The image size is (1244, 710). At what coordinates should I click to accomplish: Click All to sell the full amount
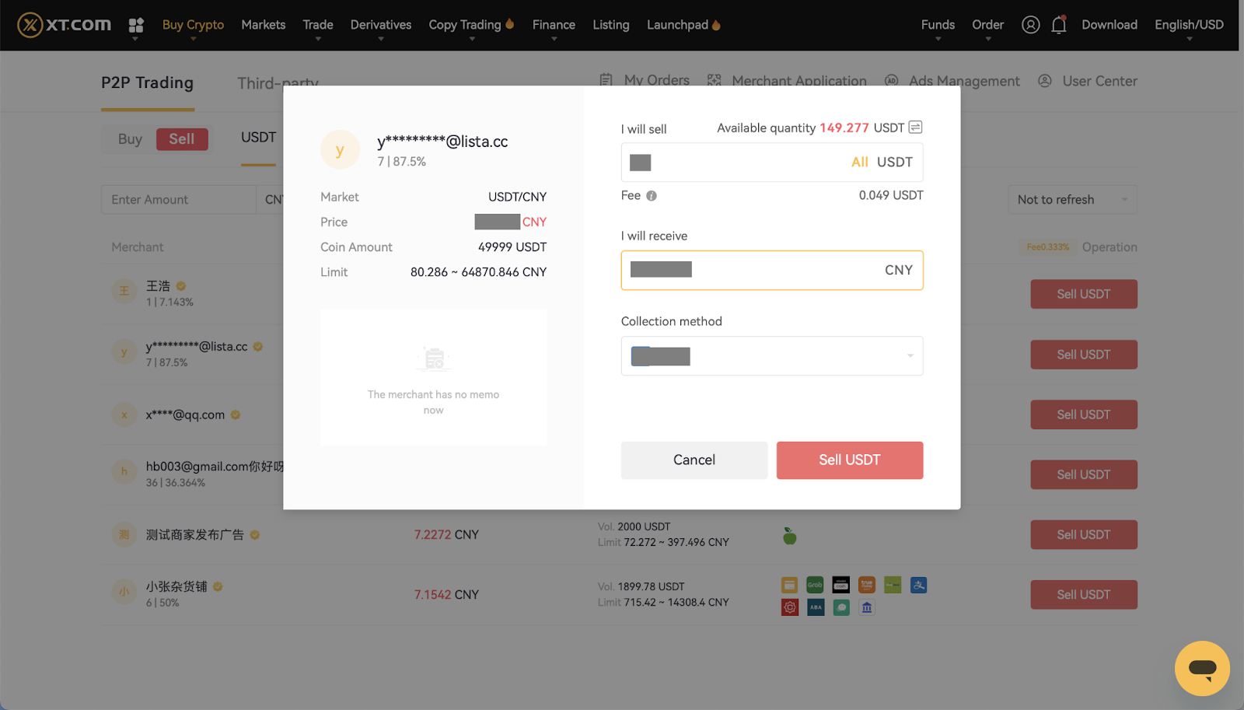coord(859,163)
